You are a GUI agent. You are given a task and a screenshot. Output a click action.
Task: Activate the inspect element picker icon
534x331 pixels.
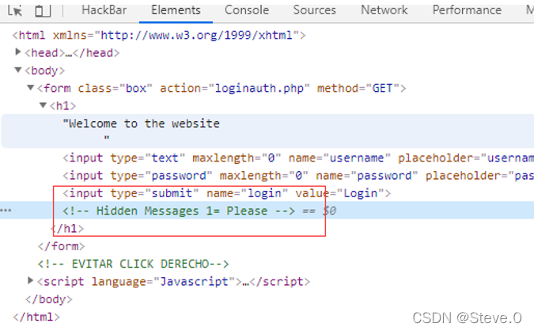[15, 10]
